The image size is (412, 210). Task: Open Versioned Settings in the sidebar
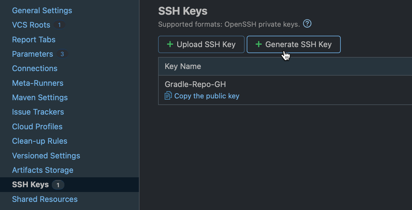pos(46,155)
